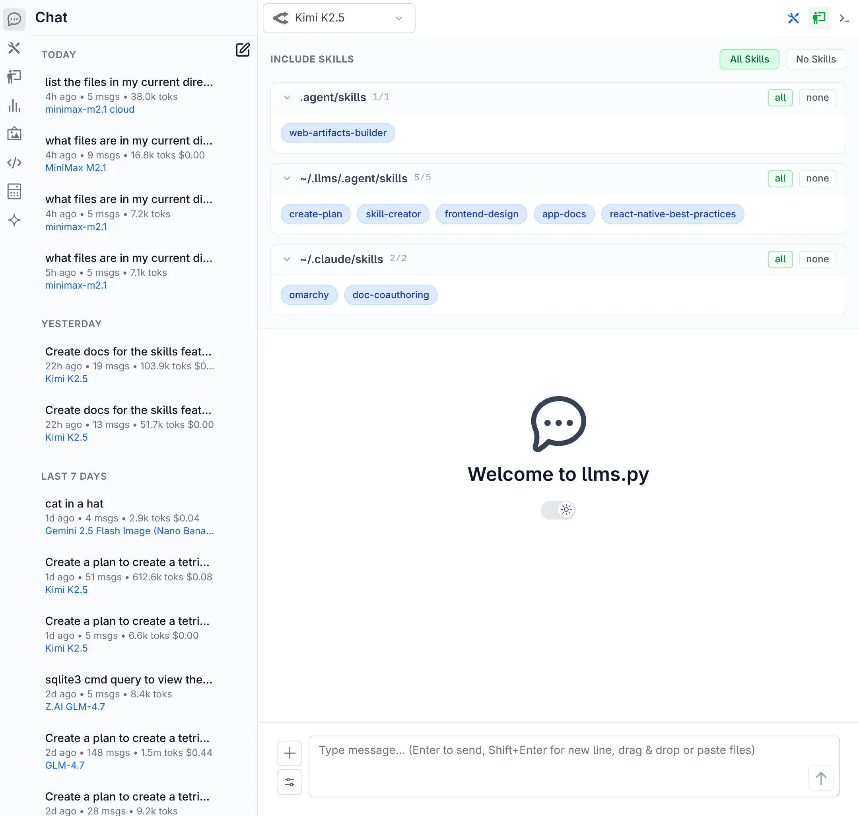Click the blue tools icon in top bar
Viewport: 859px width, 816px height.
pos(793,18)
